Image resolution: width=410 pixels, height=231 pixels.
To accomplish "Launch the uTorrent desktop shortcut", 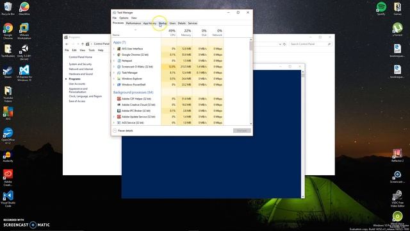I will pyautogui.click(x=397, y=29).
